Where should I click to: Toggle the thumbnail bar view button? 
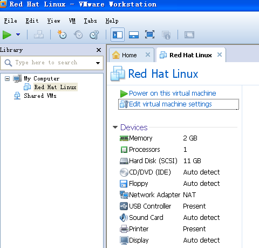click(134, 35)
